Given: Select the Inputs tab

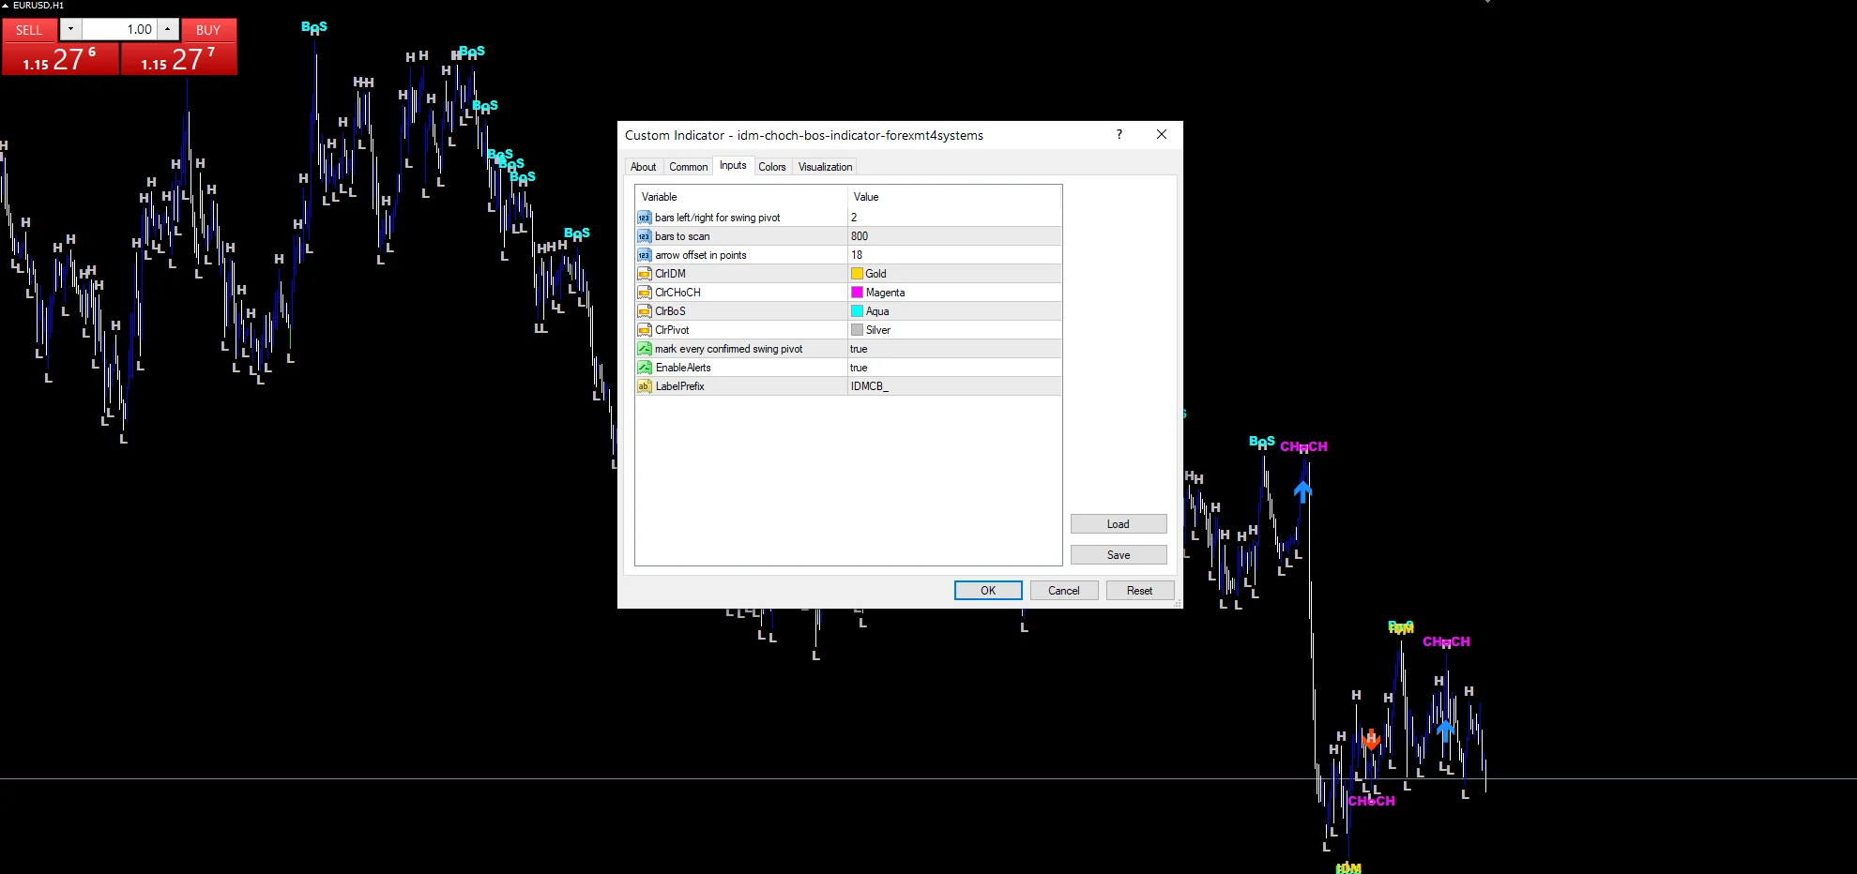Looking at the screenshot, I should tap(733, 166).
